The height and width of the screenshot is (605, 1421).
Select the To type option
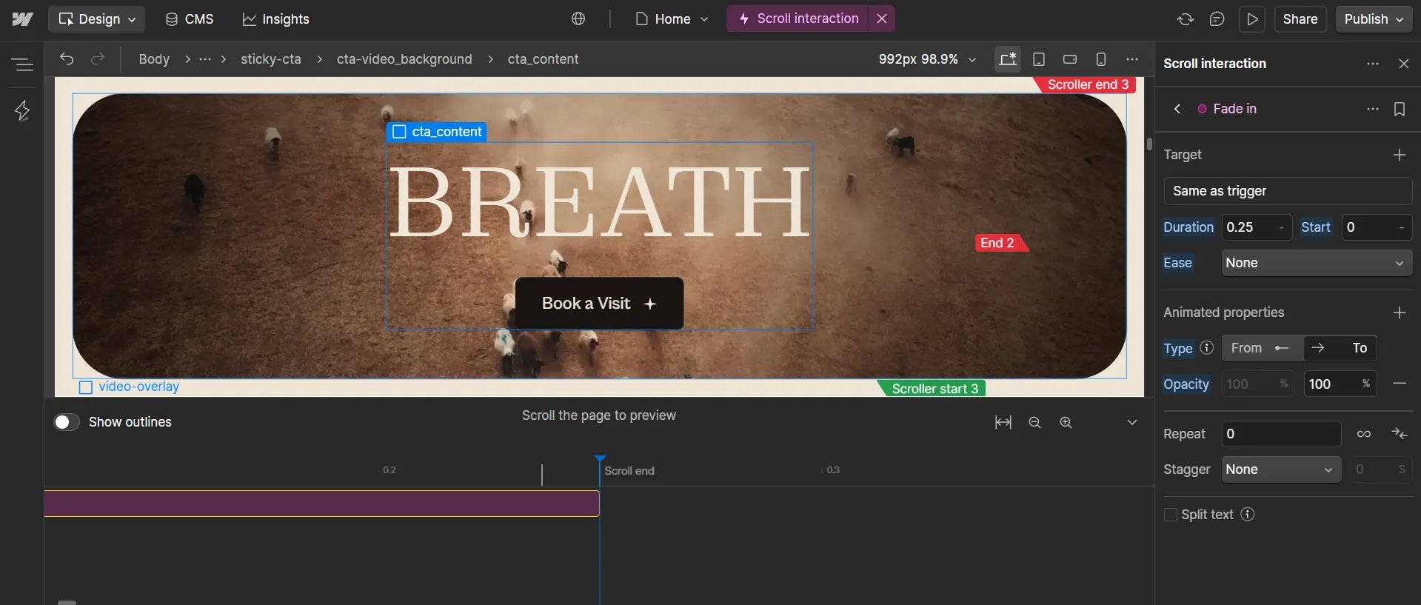(1340, 348)
